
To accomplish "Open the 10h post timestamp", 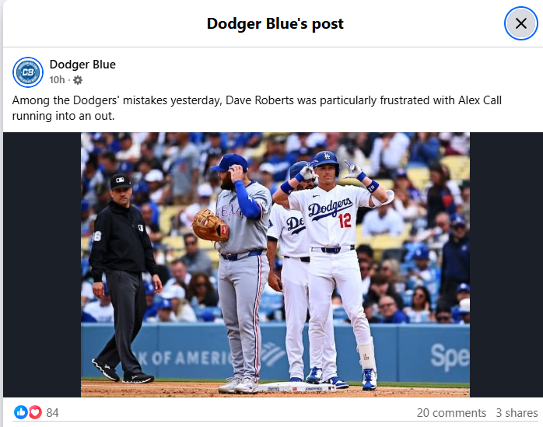I will pos(57,80).
